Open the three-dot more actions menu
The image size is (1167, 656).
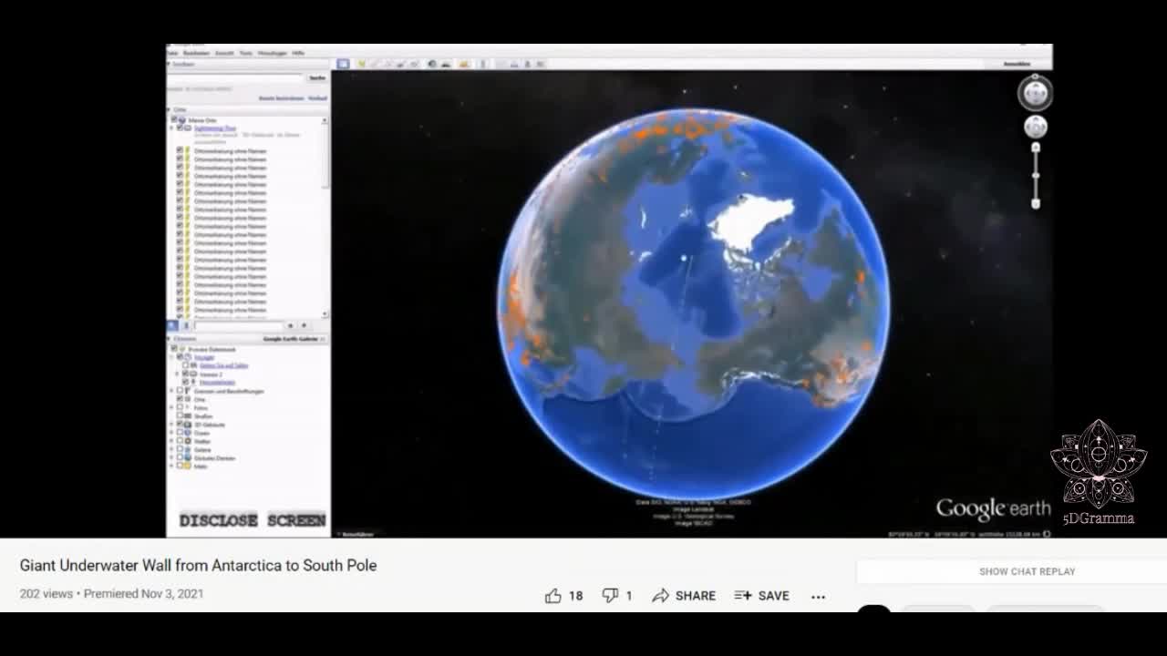point(818,597)
